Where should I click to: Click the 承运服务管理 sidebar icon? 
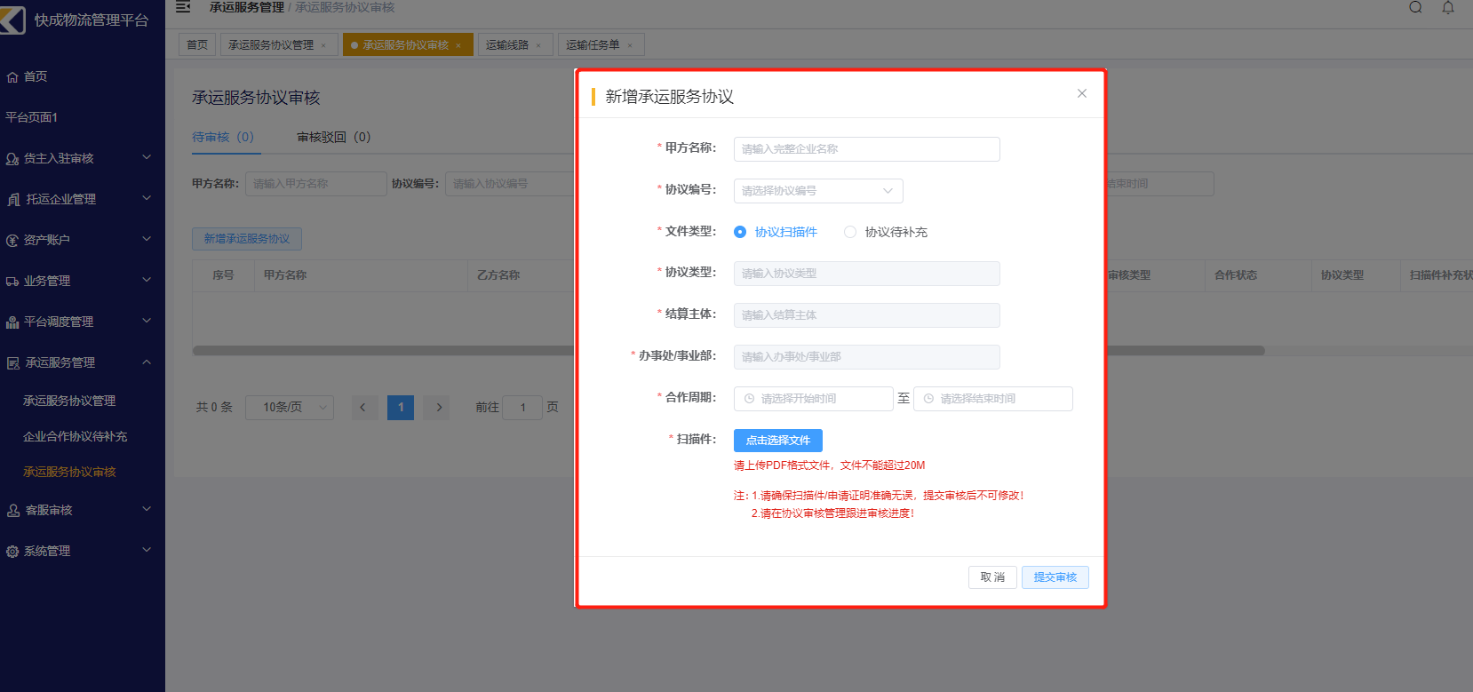click(x=13, y=363)
